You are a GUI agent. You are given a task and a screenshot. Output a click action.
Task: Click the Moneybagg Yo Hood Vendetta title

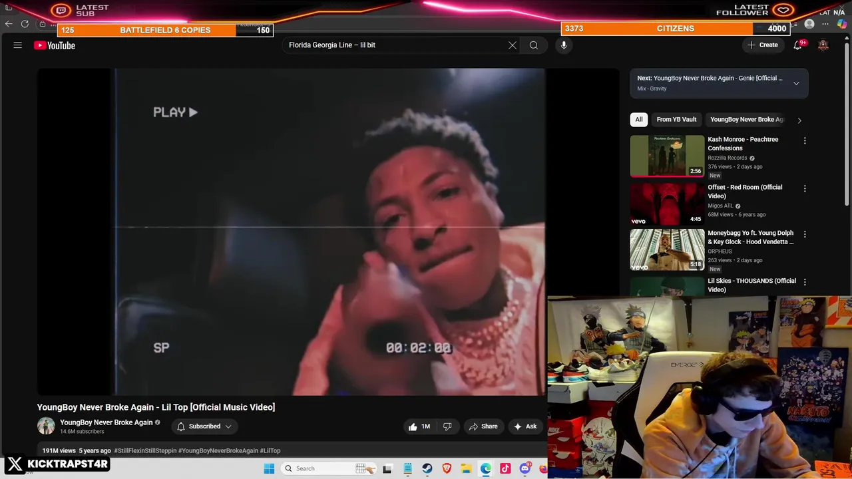[x=751, y=238]
